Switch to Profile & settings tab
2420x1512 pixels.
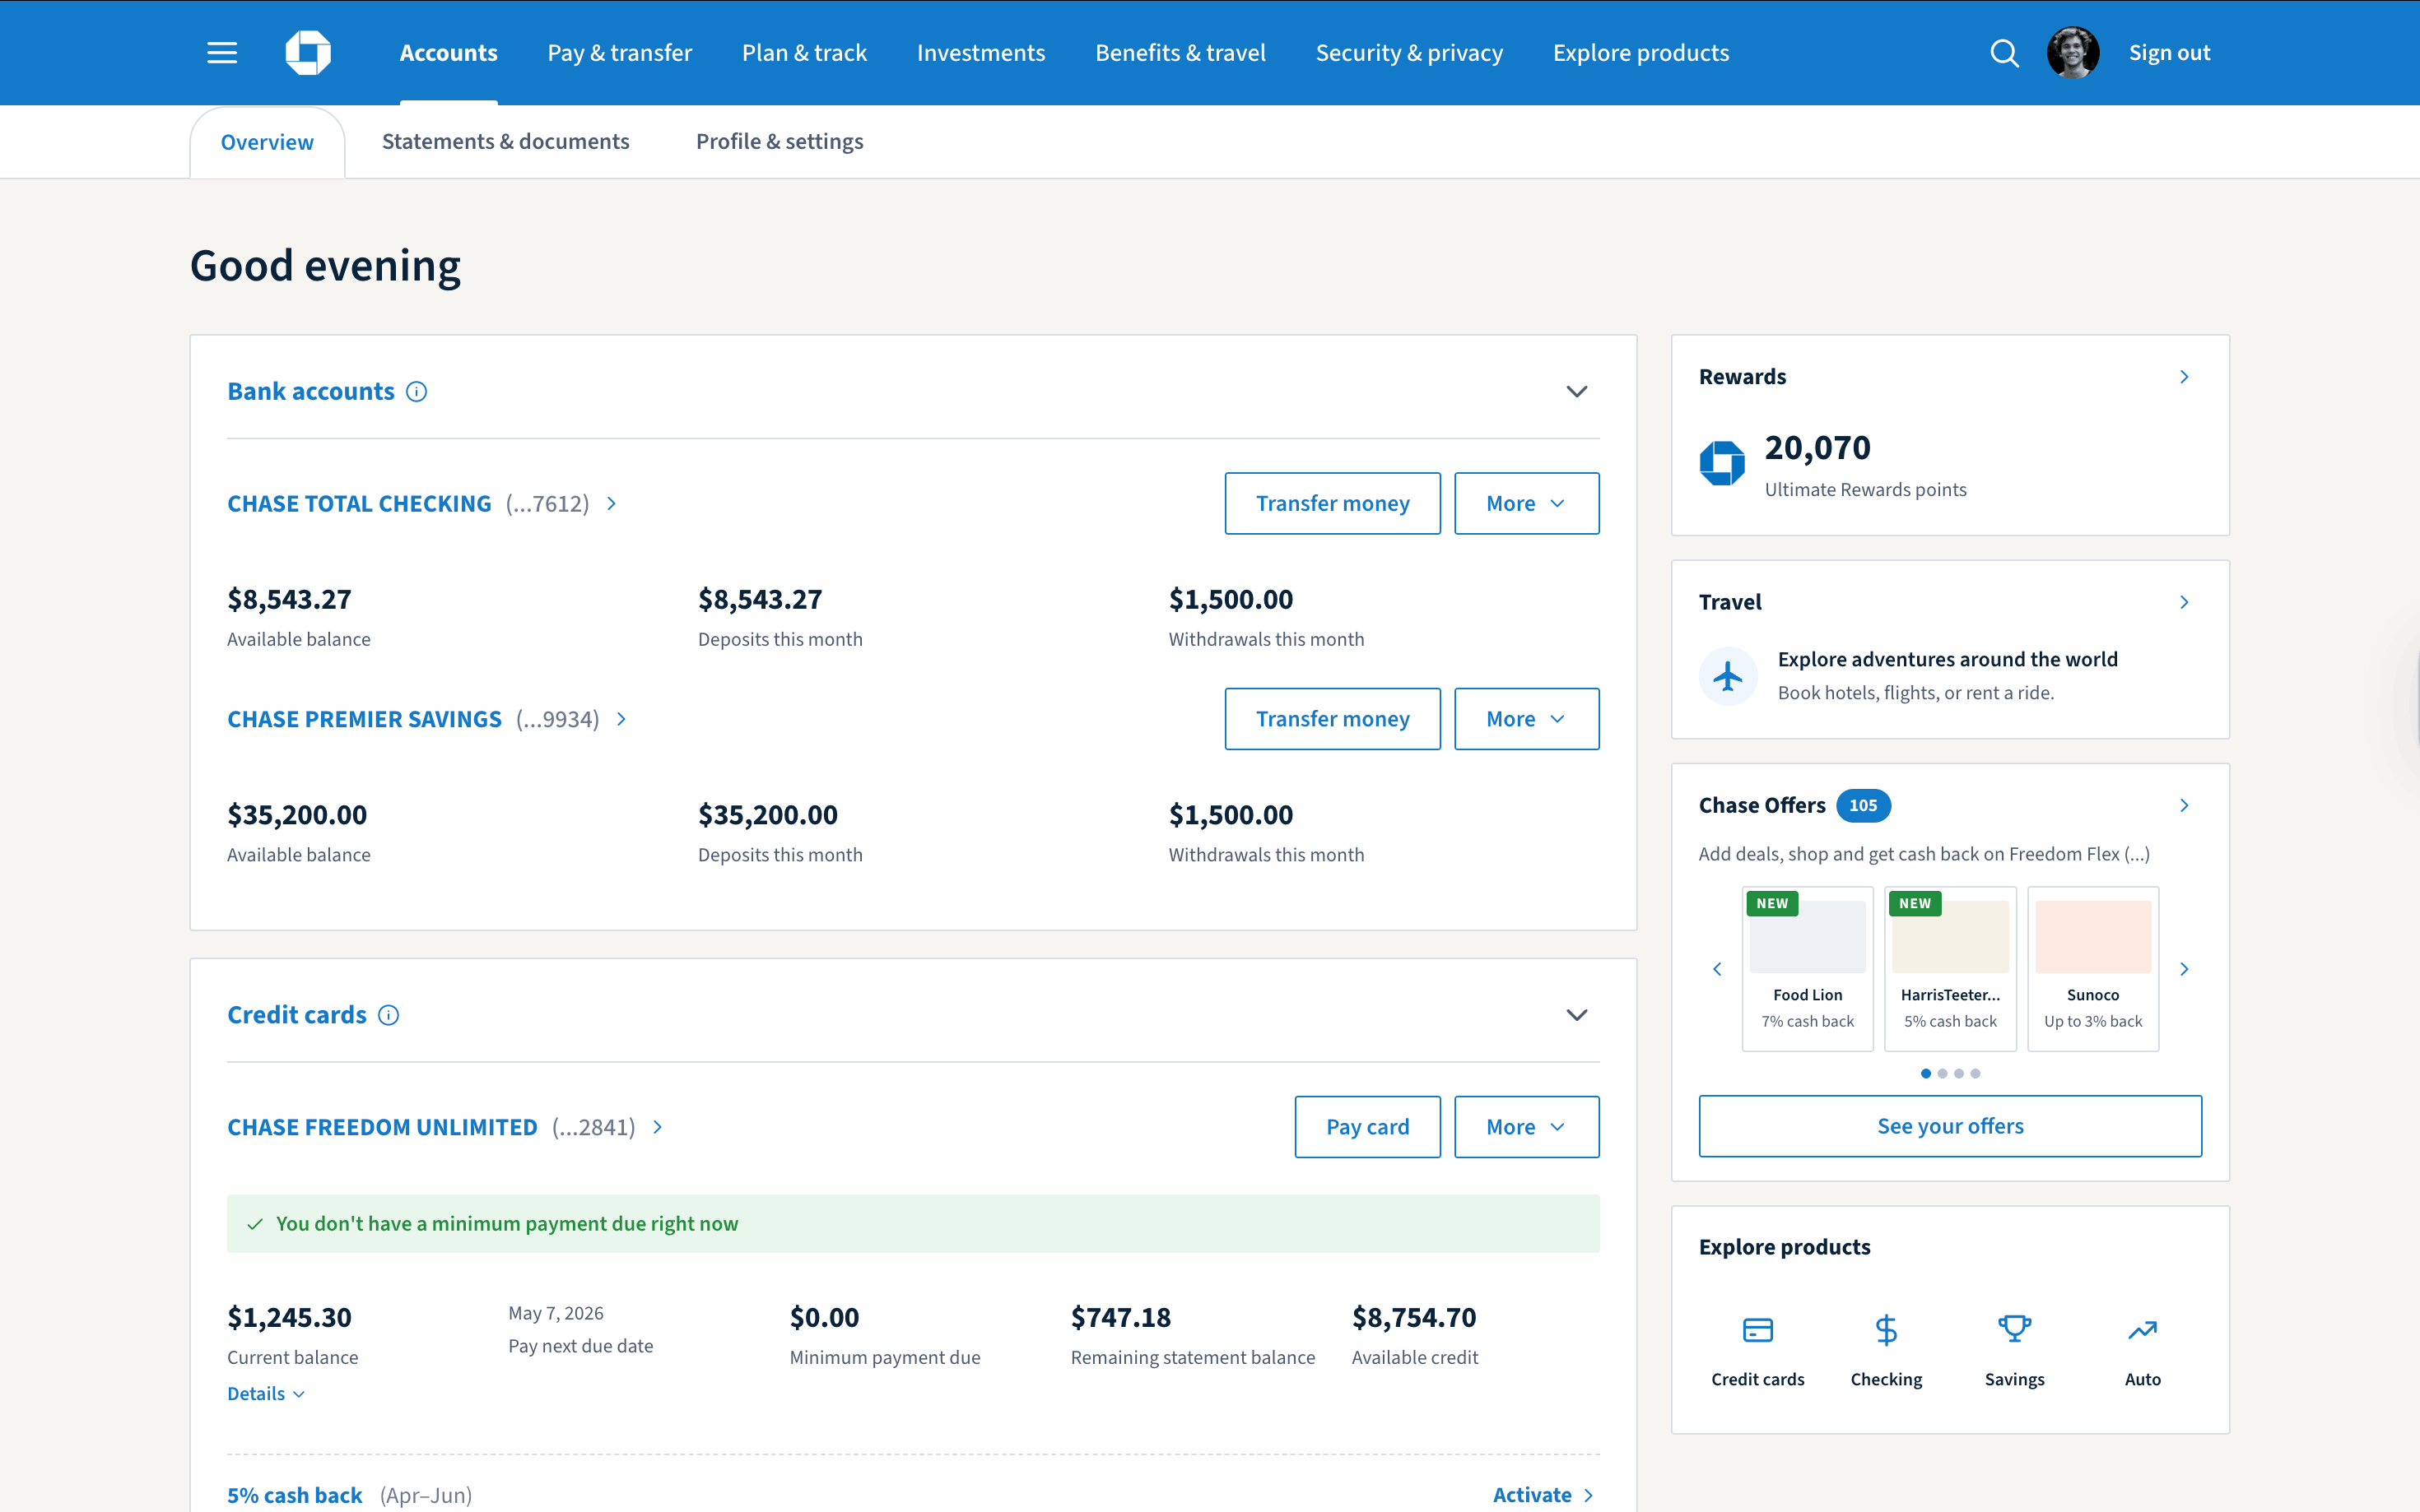(x=780, y=142)
